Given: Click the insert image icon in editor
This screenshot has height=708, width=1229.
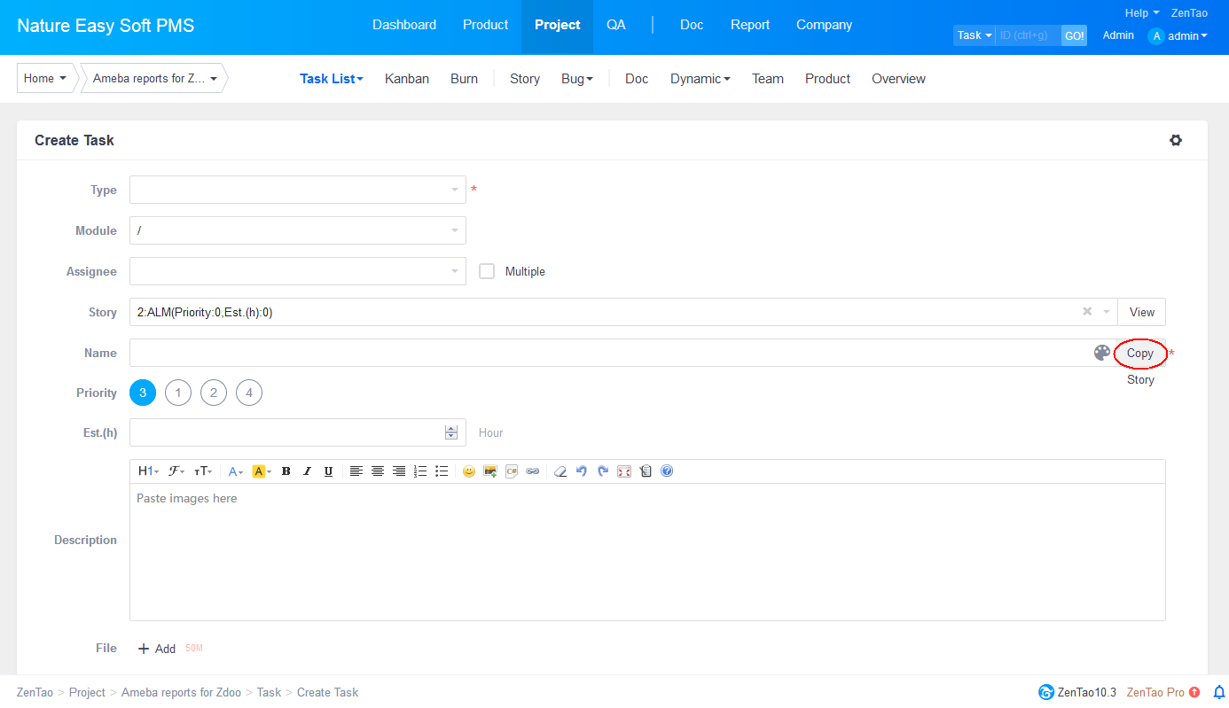Looking at the screenshot, I should point(490,471).
